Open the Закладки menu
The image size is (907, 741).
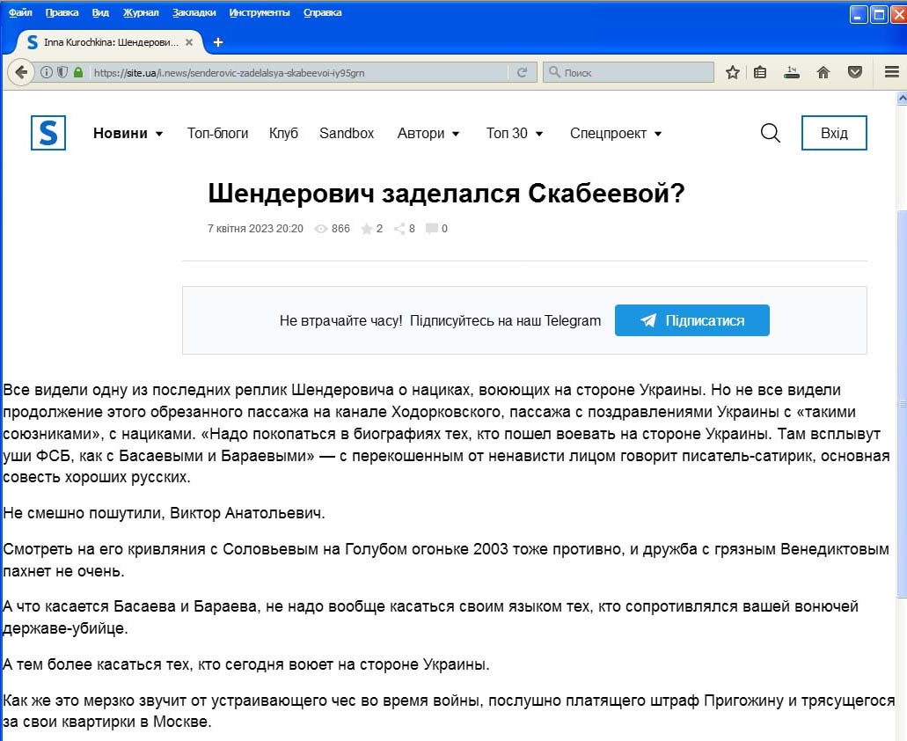click(x=194, y=12)
